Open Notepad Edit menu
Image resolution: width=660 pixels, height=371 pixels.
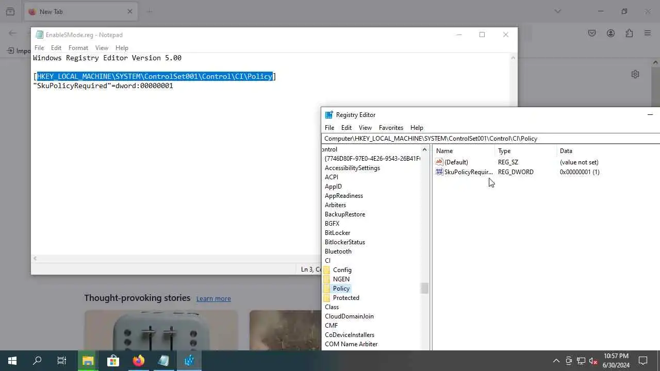tap(56, 48)
